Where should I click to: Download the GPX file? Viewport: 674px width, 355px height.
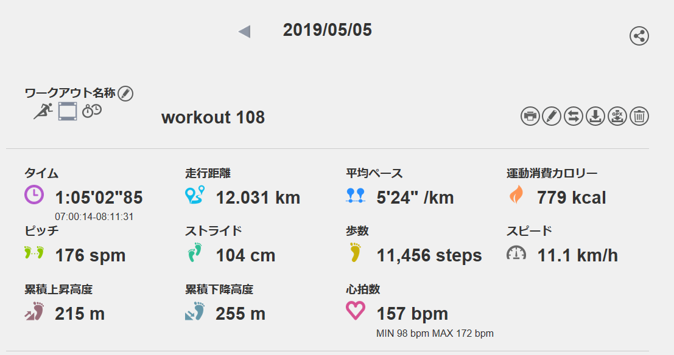click(x=617, y=115)
